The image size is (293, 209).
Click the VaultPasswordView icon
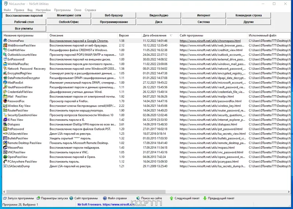[x=5, y=87]
